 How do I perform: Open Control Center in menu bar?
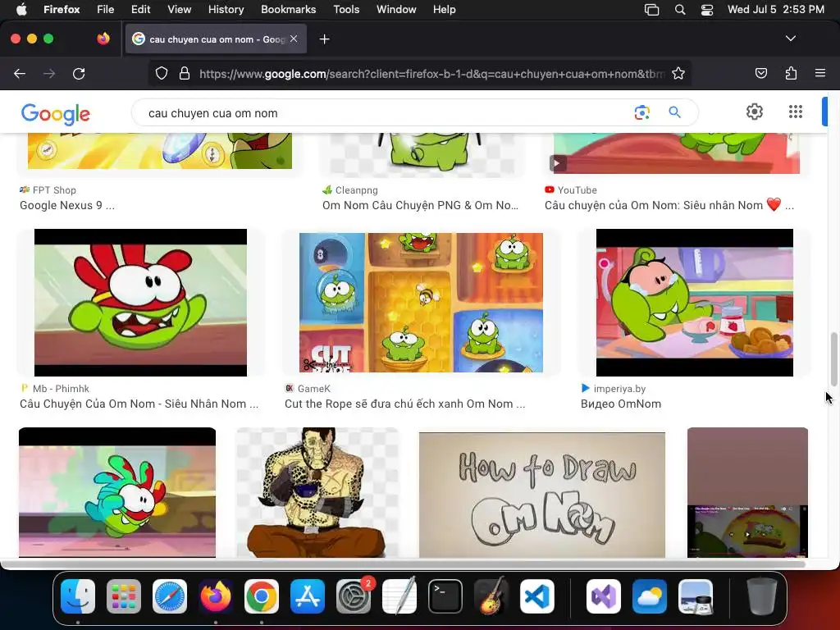(x=707, y=10)
